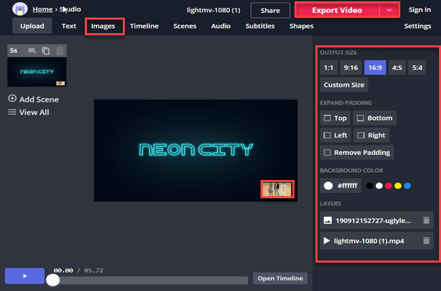Open the Text tab
The image size is (441, 291).
coord(69,26)
